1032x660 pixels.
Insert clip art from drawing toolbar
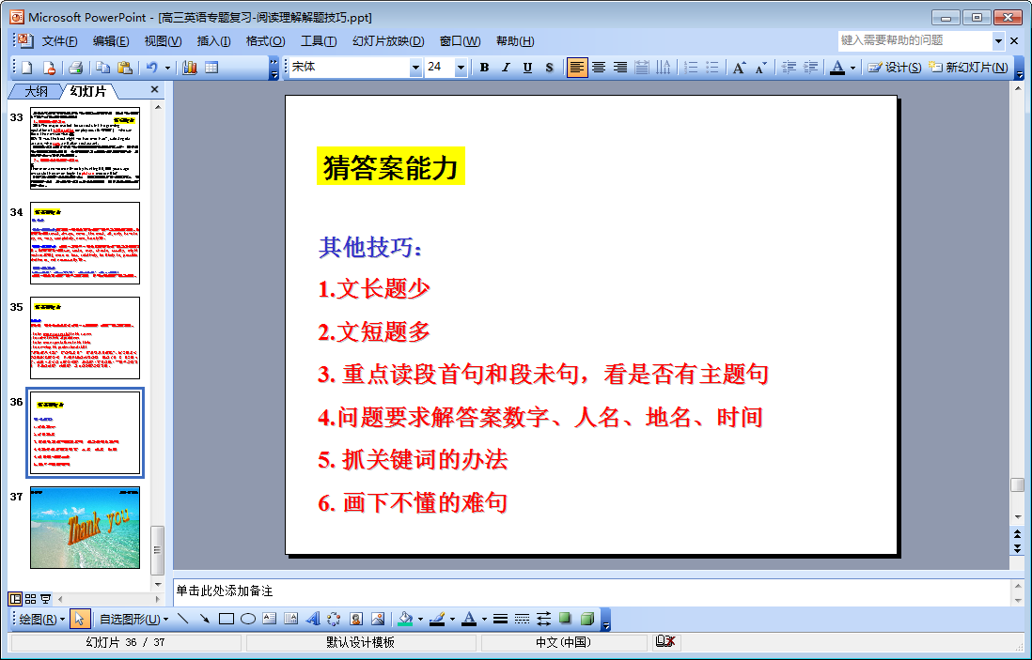point(356,619)
